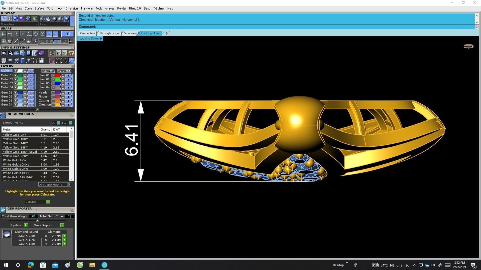Click the grid snap icon beside 1.0

(x=71, y=41)
